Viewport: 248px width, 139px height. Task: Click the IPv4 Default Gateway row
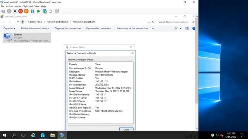[x=101, y=95]
